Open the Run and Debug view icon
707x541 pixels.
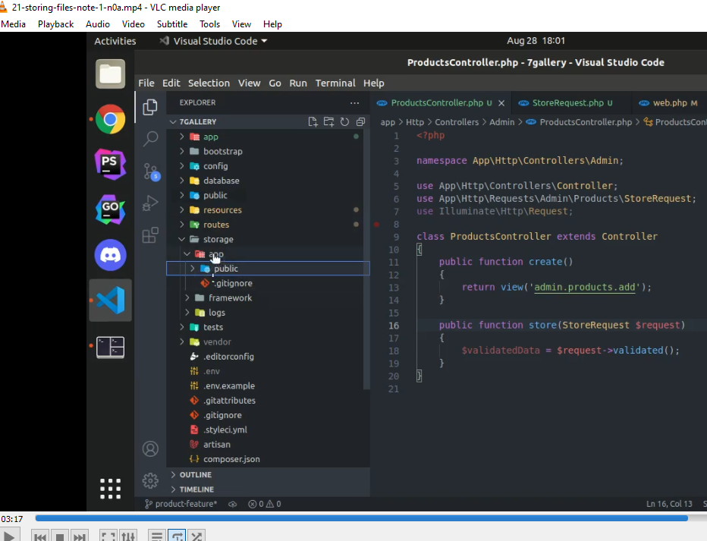point(150,203)
